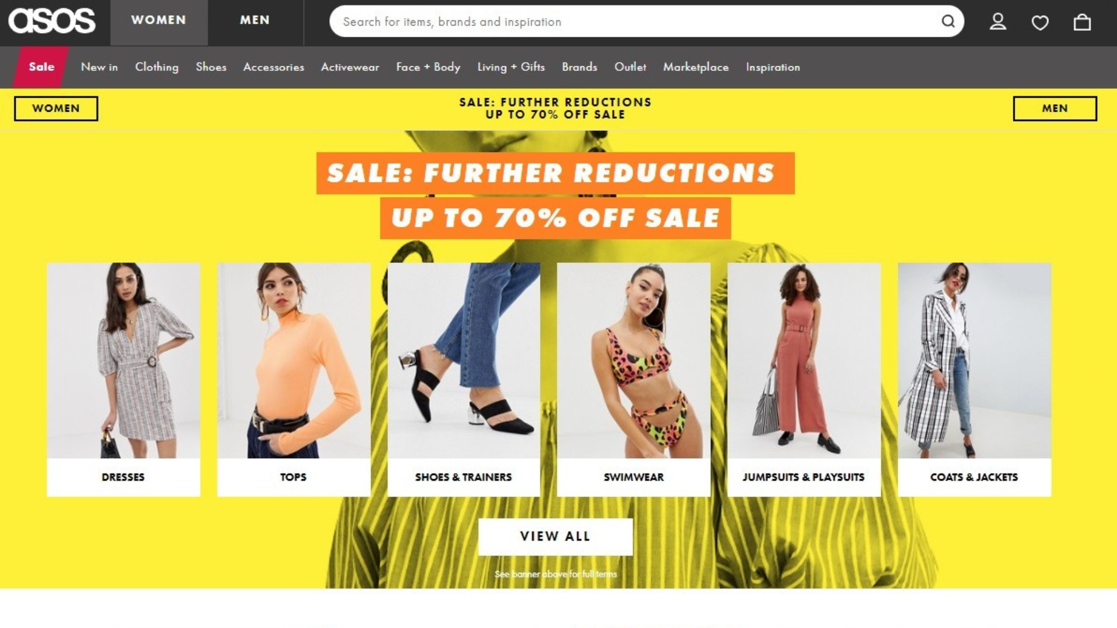
Task: Open the shopping bag icon
Action: click(1082, 22)
